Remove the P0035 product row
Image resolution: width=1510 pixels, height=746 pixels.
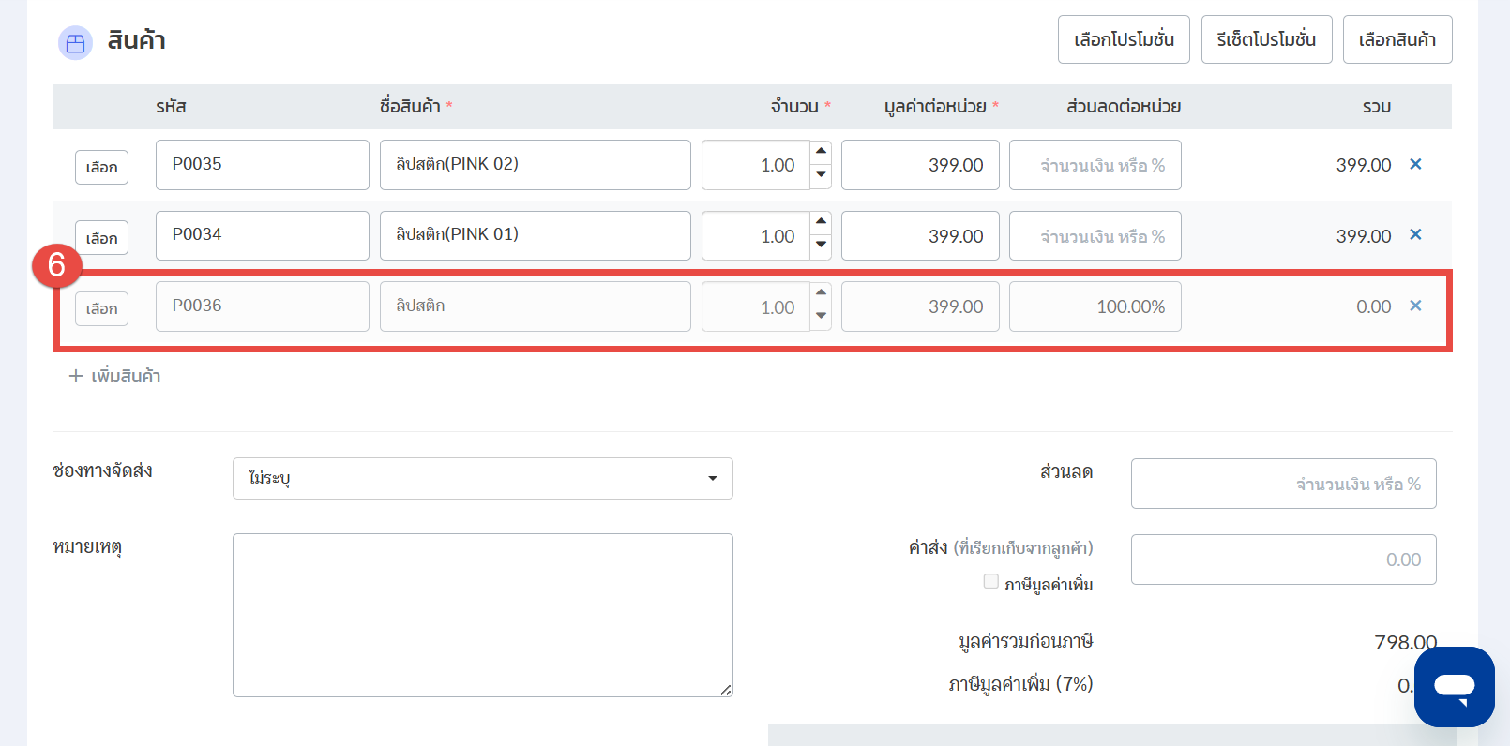point(1415,164)
